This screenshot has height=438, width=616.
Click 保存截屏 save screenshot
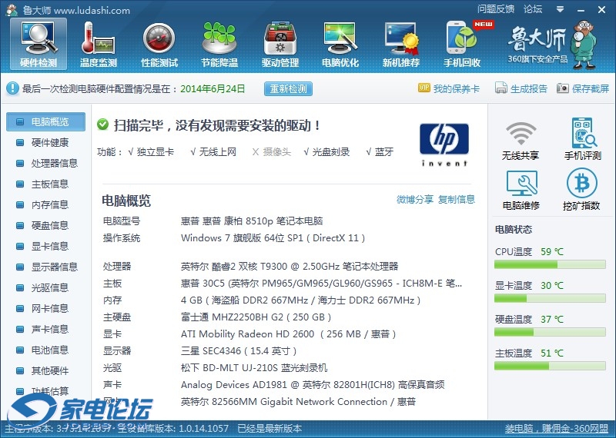tap(591, 88)
